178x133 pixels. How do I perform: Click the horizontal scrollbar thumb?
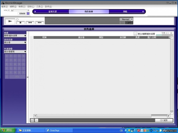[94, 116]
